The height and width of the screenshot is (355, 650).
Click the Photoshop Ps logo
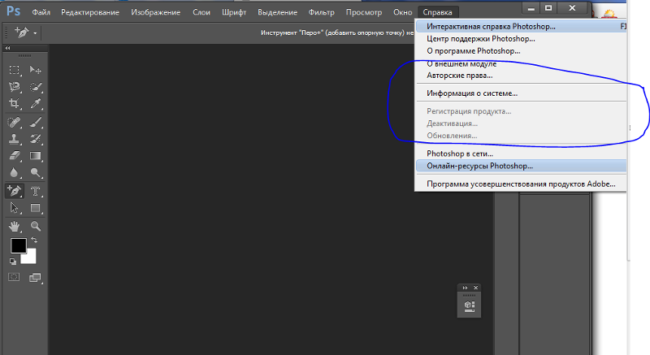click(13, 11)
